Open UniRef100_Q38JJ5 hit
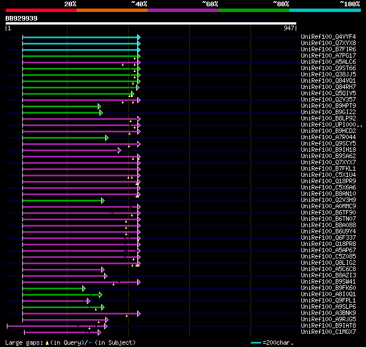Viewport: 366px width, 347px height. tap(328, 75)
